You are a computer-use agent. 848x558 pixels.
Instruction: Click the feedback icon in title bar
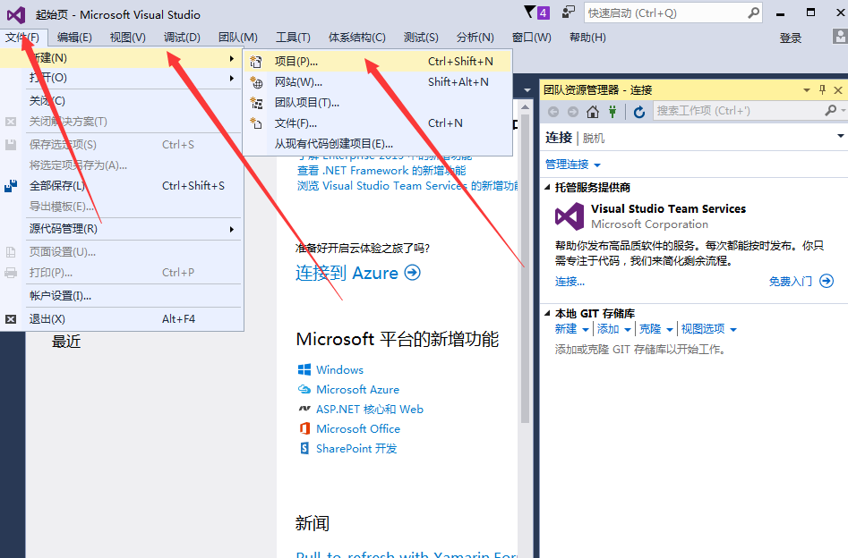coord(568,12)
